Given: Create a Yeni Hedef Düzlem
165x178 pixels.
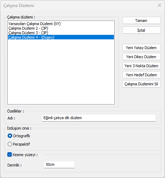Looking at the screenshot, I should pos(141,75).
